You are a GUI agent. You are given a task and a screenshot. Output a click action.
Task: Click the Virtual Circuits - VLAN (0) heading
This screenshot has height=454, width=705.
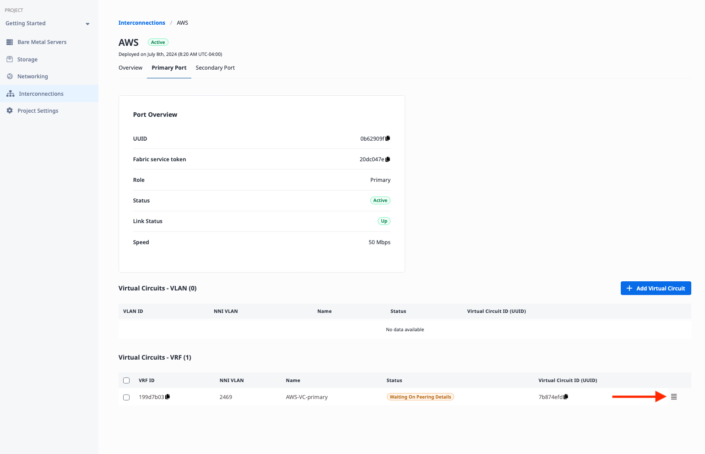tap(157, 288)
